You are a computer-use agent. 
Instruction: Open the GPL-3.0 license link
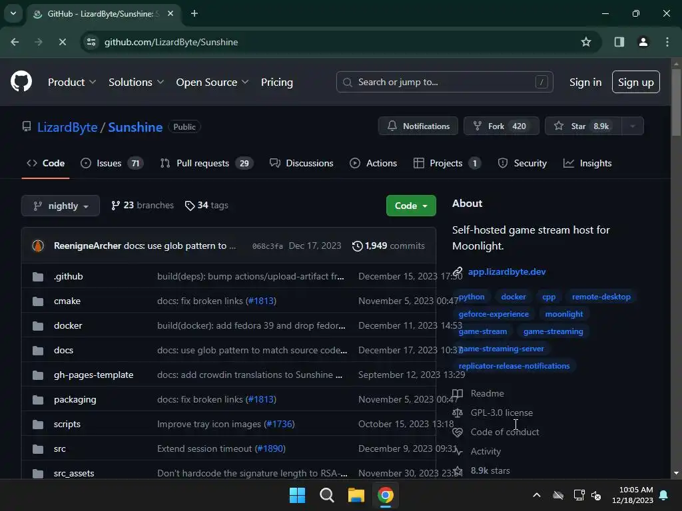502,413
